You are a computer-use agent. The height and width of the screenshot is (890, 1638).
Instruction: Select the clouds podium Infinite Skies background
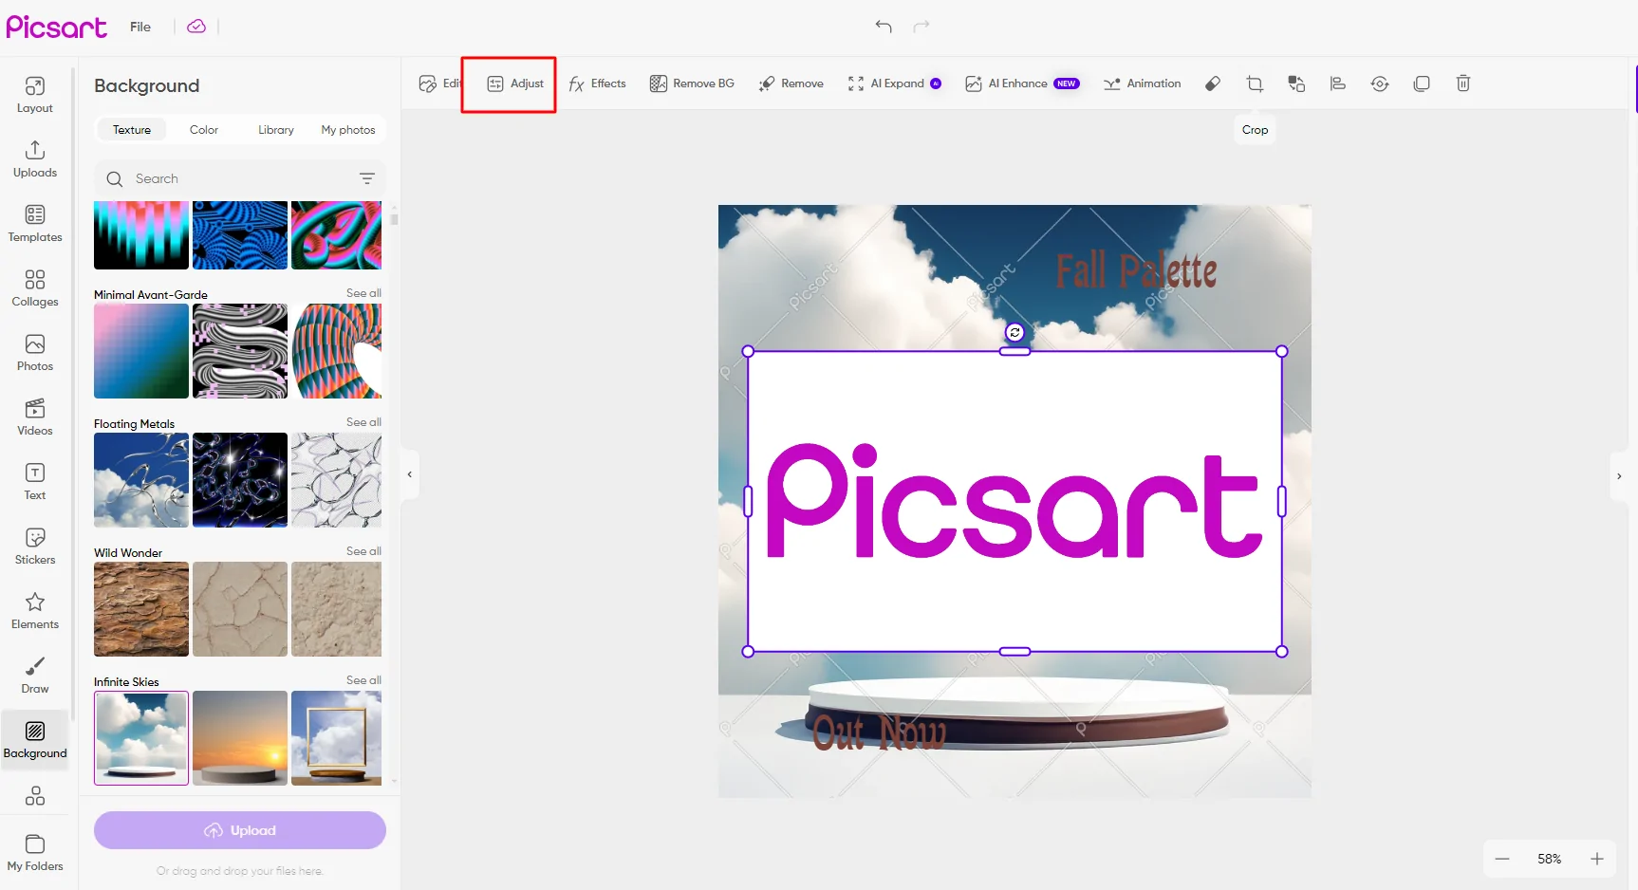click(x=141, y=738)
